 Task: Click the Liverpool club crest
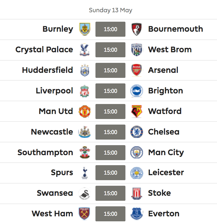85,91
